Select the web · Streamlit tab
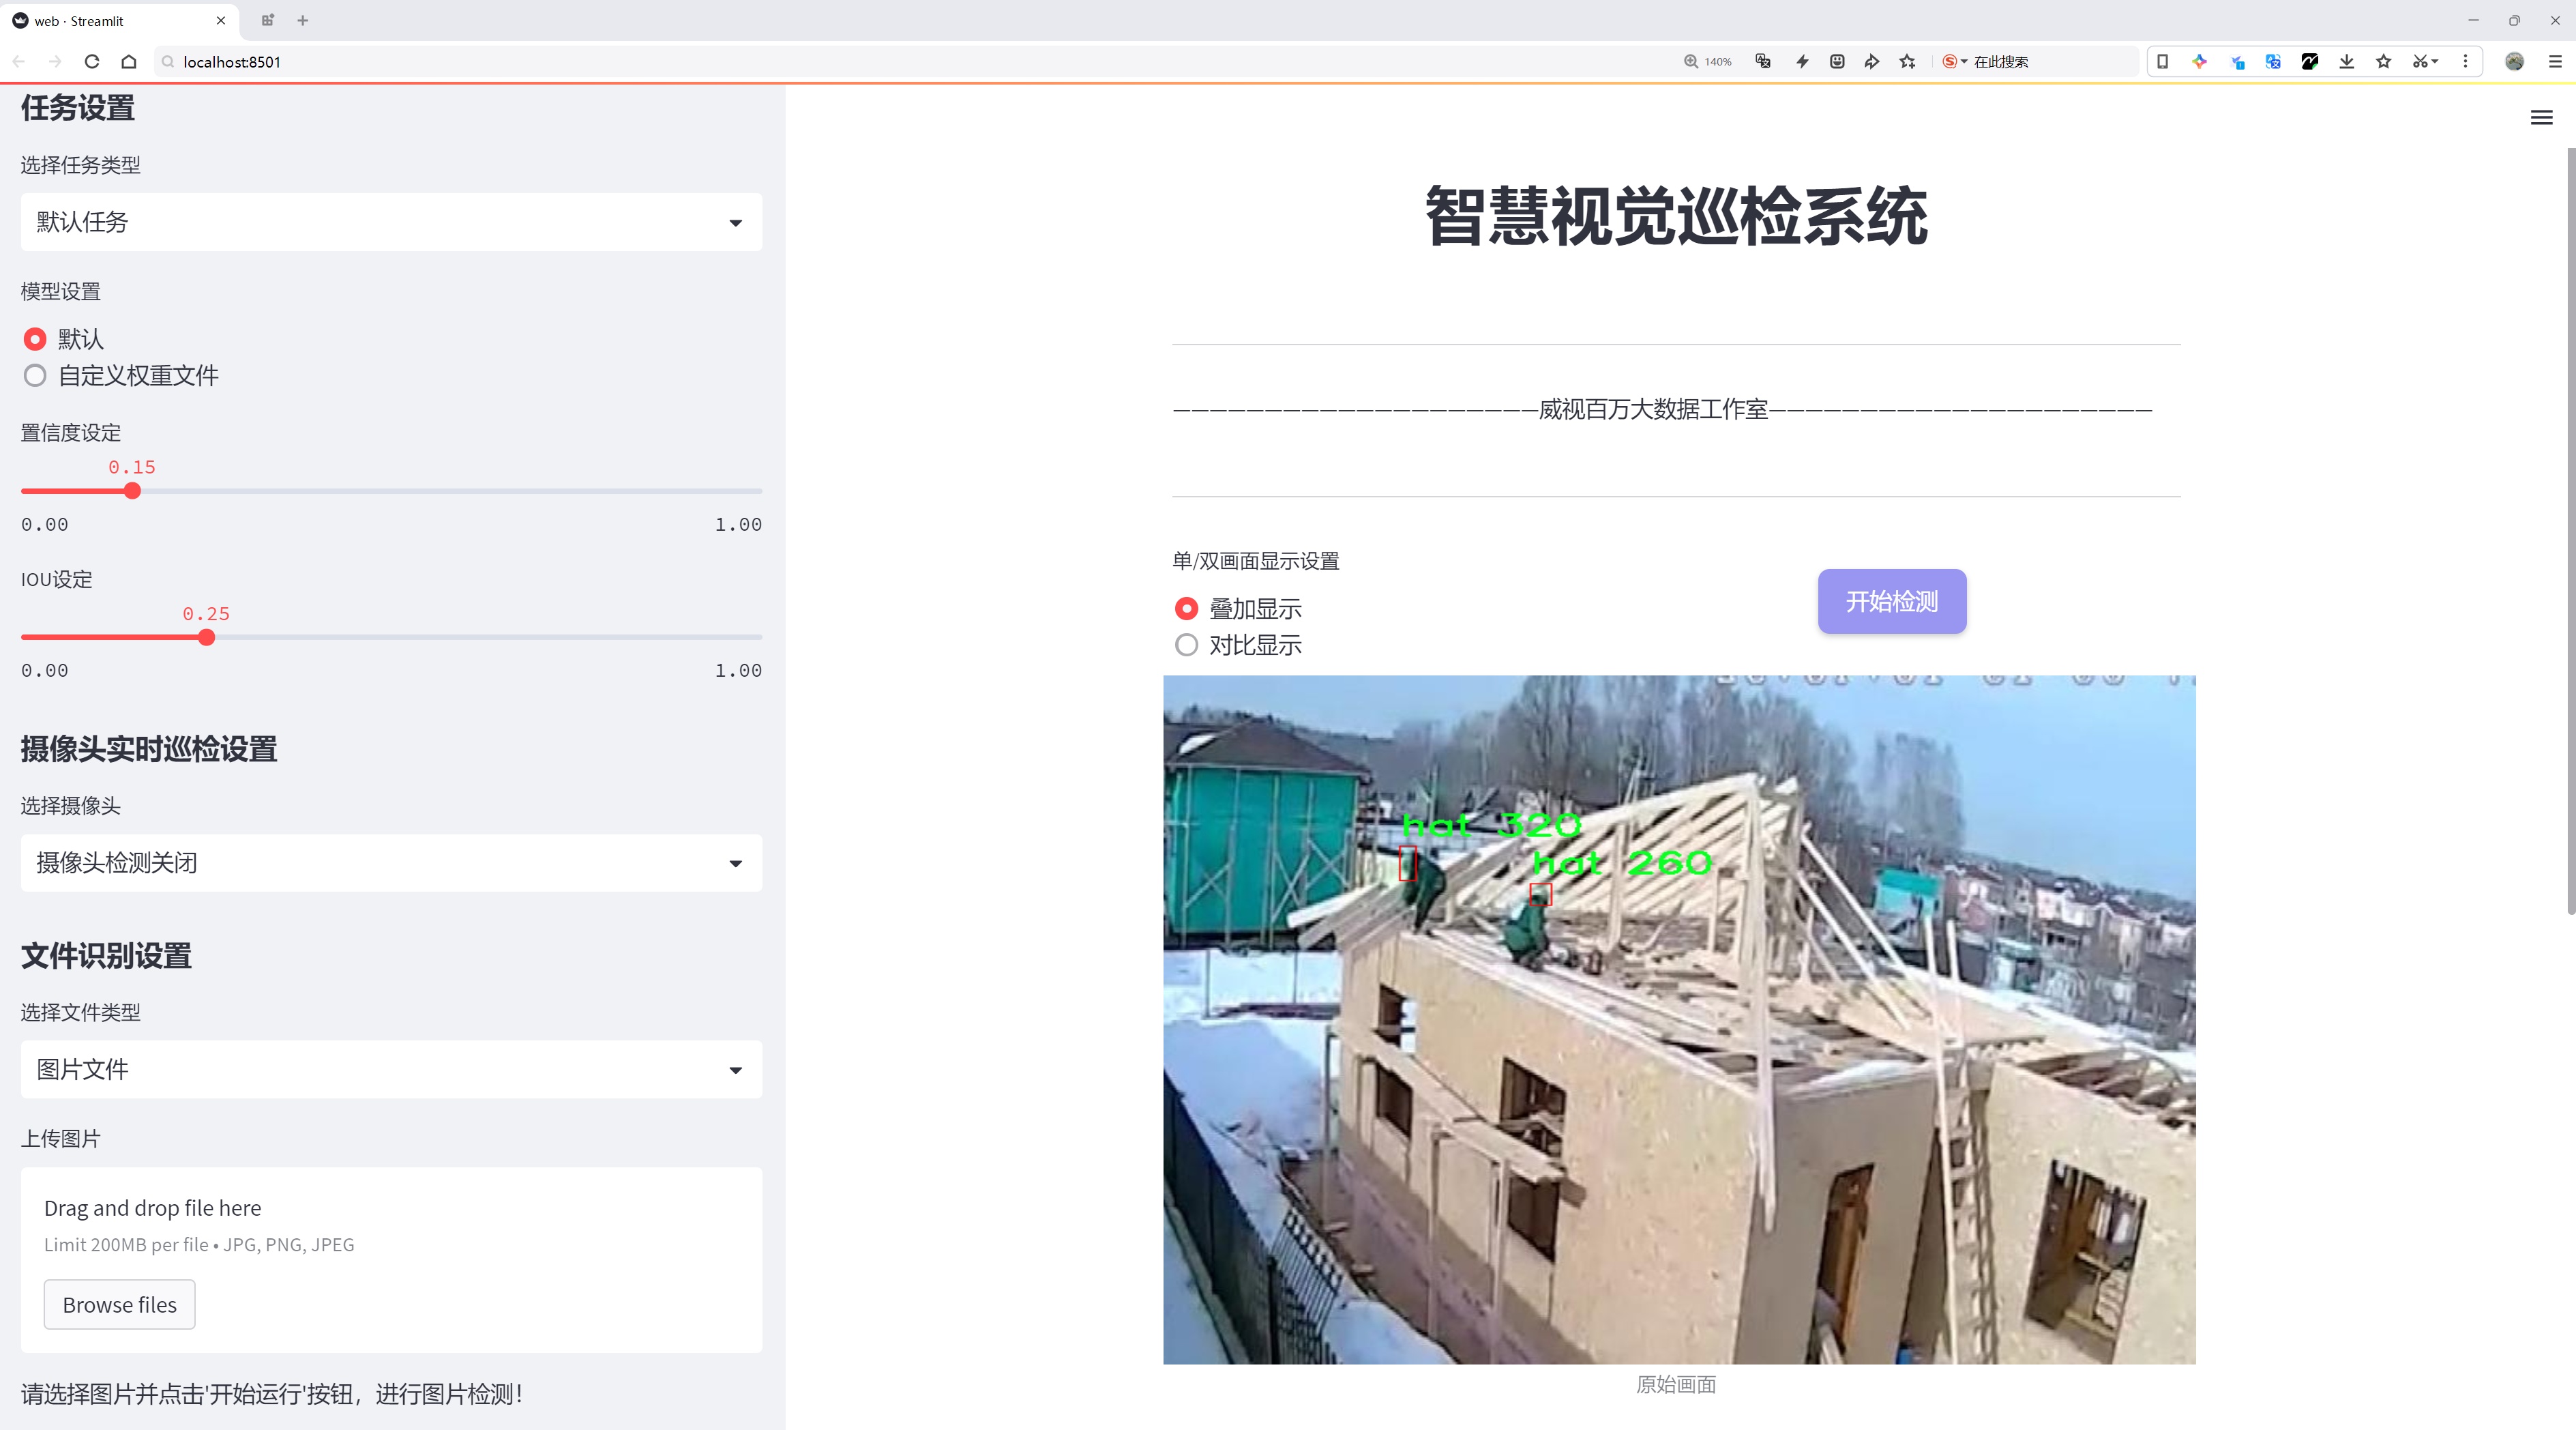 coord(120,20)
